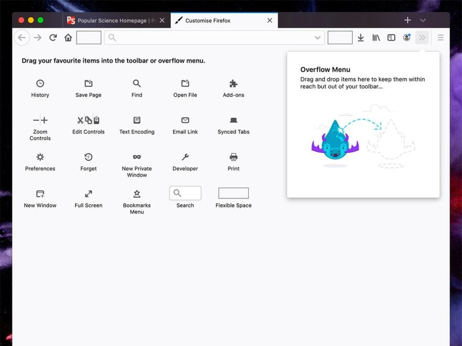Click inside the search field
Image resolution: width=462 pixels, height=346 pixels.
210,37
